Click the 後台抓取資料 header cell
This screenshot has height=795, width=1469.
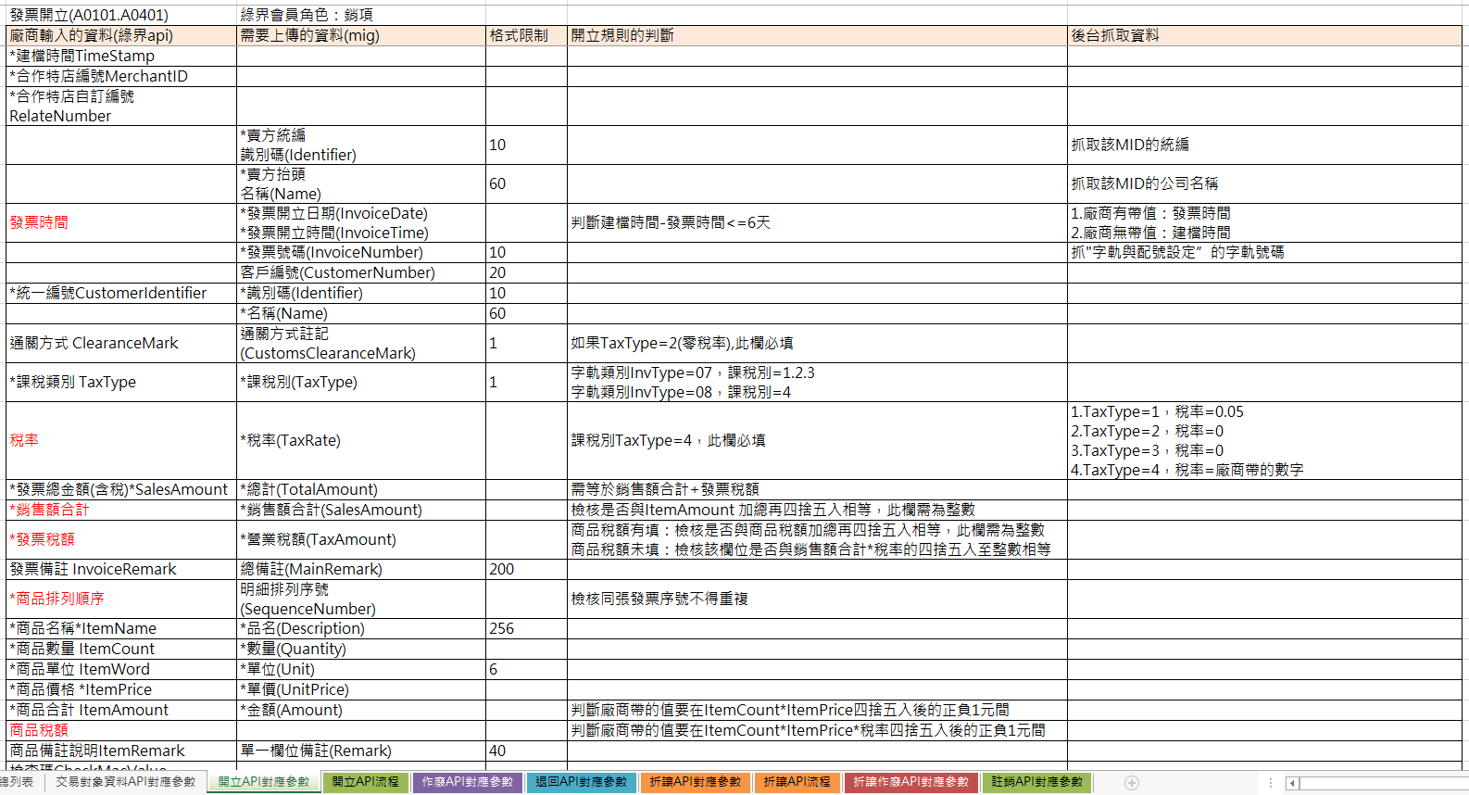point(1263,36)
